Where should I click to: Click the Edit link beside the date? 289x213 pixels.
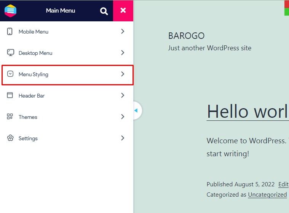pos(283,184)
